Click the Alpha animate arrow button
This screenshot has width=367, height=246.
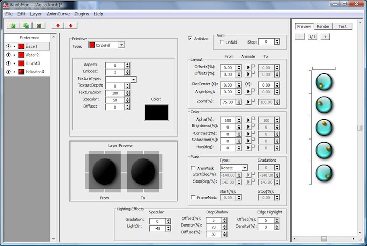click(x=248, y=120)
